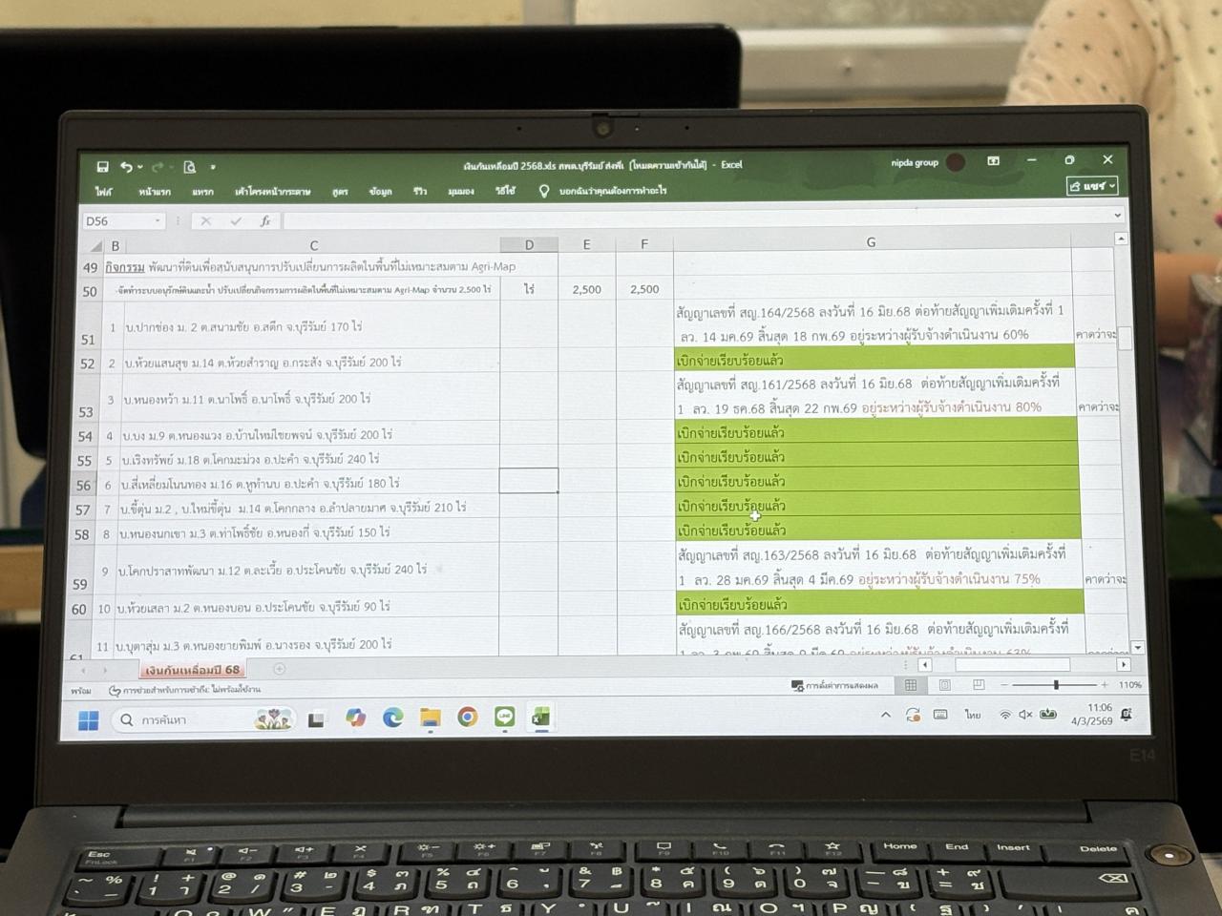Switch to Page Break Preview icon
The image size is (1222, 916).
click(x=979, y=685)
